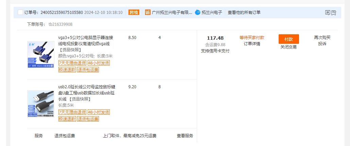The image size is (350, 146).
Task: Click 投诉 to file a complaint
Action: click(x=322, y=44)
